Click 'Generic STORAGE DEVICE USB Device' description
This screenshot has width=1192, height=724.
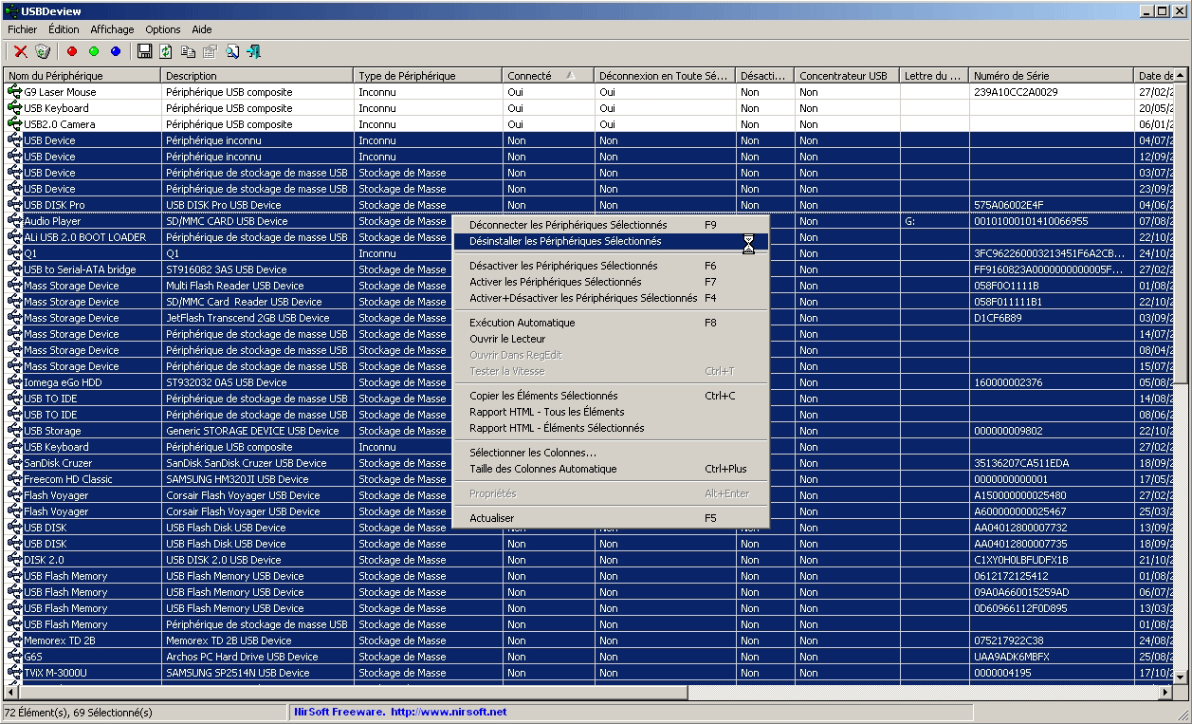pyautogui.click(x=252, y=431)
